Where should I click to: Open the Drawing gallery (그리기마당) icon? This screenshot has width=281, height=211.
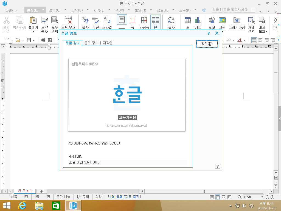pos(237,20)
